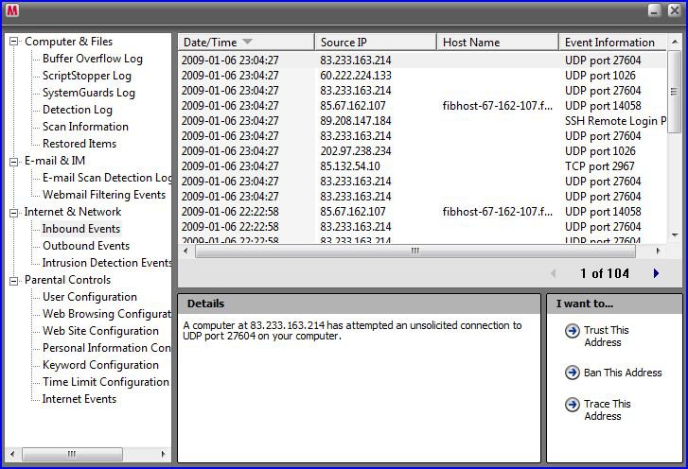Click Ban This Address link
This screenshot has width=688, height=469.
623,373
